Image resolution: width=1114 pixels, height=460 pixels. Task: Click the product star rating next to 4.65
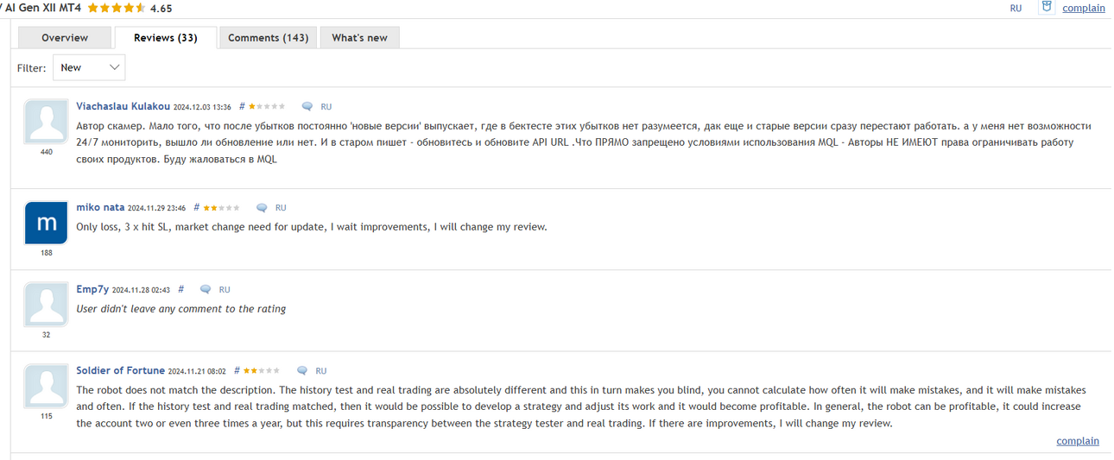click(x=117, y=8)
